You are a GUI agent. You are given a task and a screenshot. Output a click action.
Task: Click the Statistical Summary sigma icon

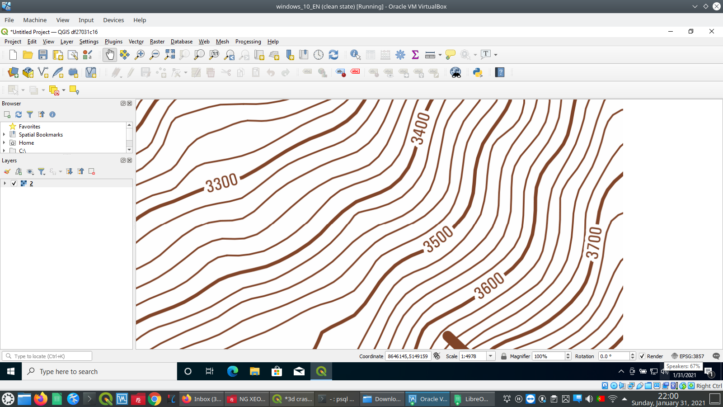point(415,55)
